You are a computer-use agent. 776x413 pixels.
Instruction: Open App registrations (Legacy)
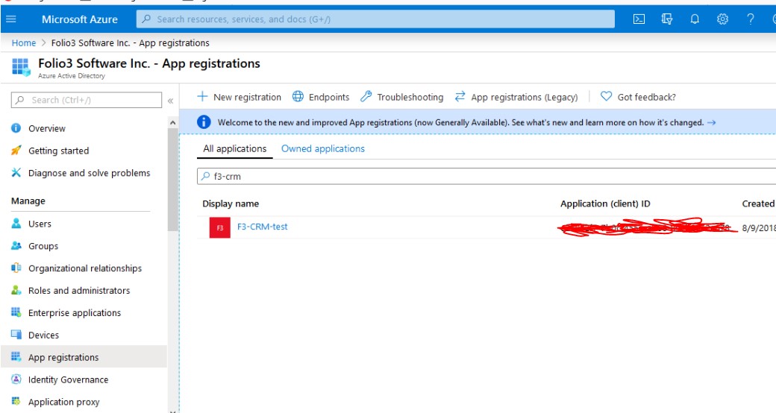click(516, 97)
